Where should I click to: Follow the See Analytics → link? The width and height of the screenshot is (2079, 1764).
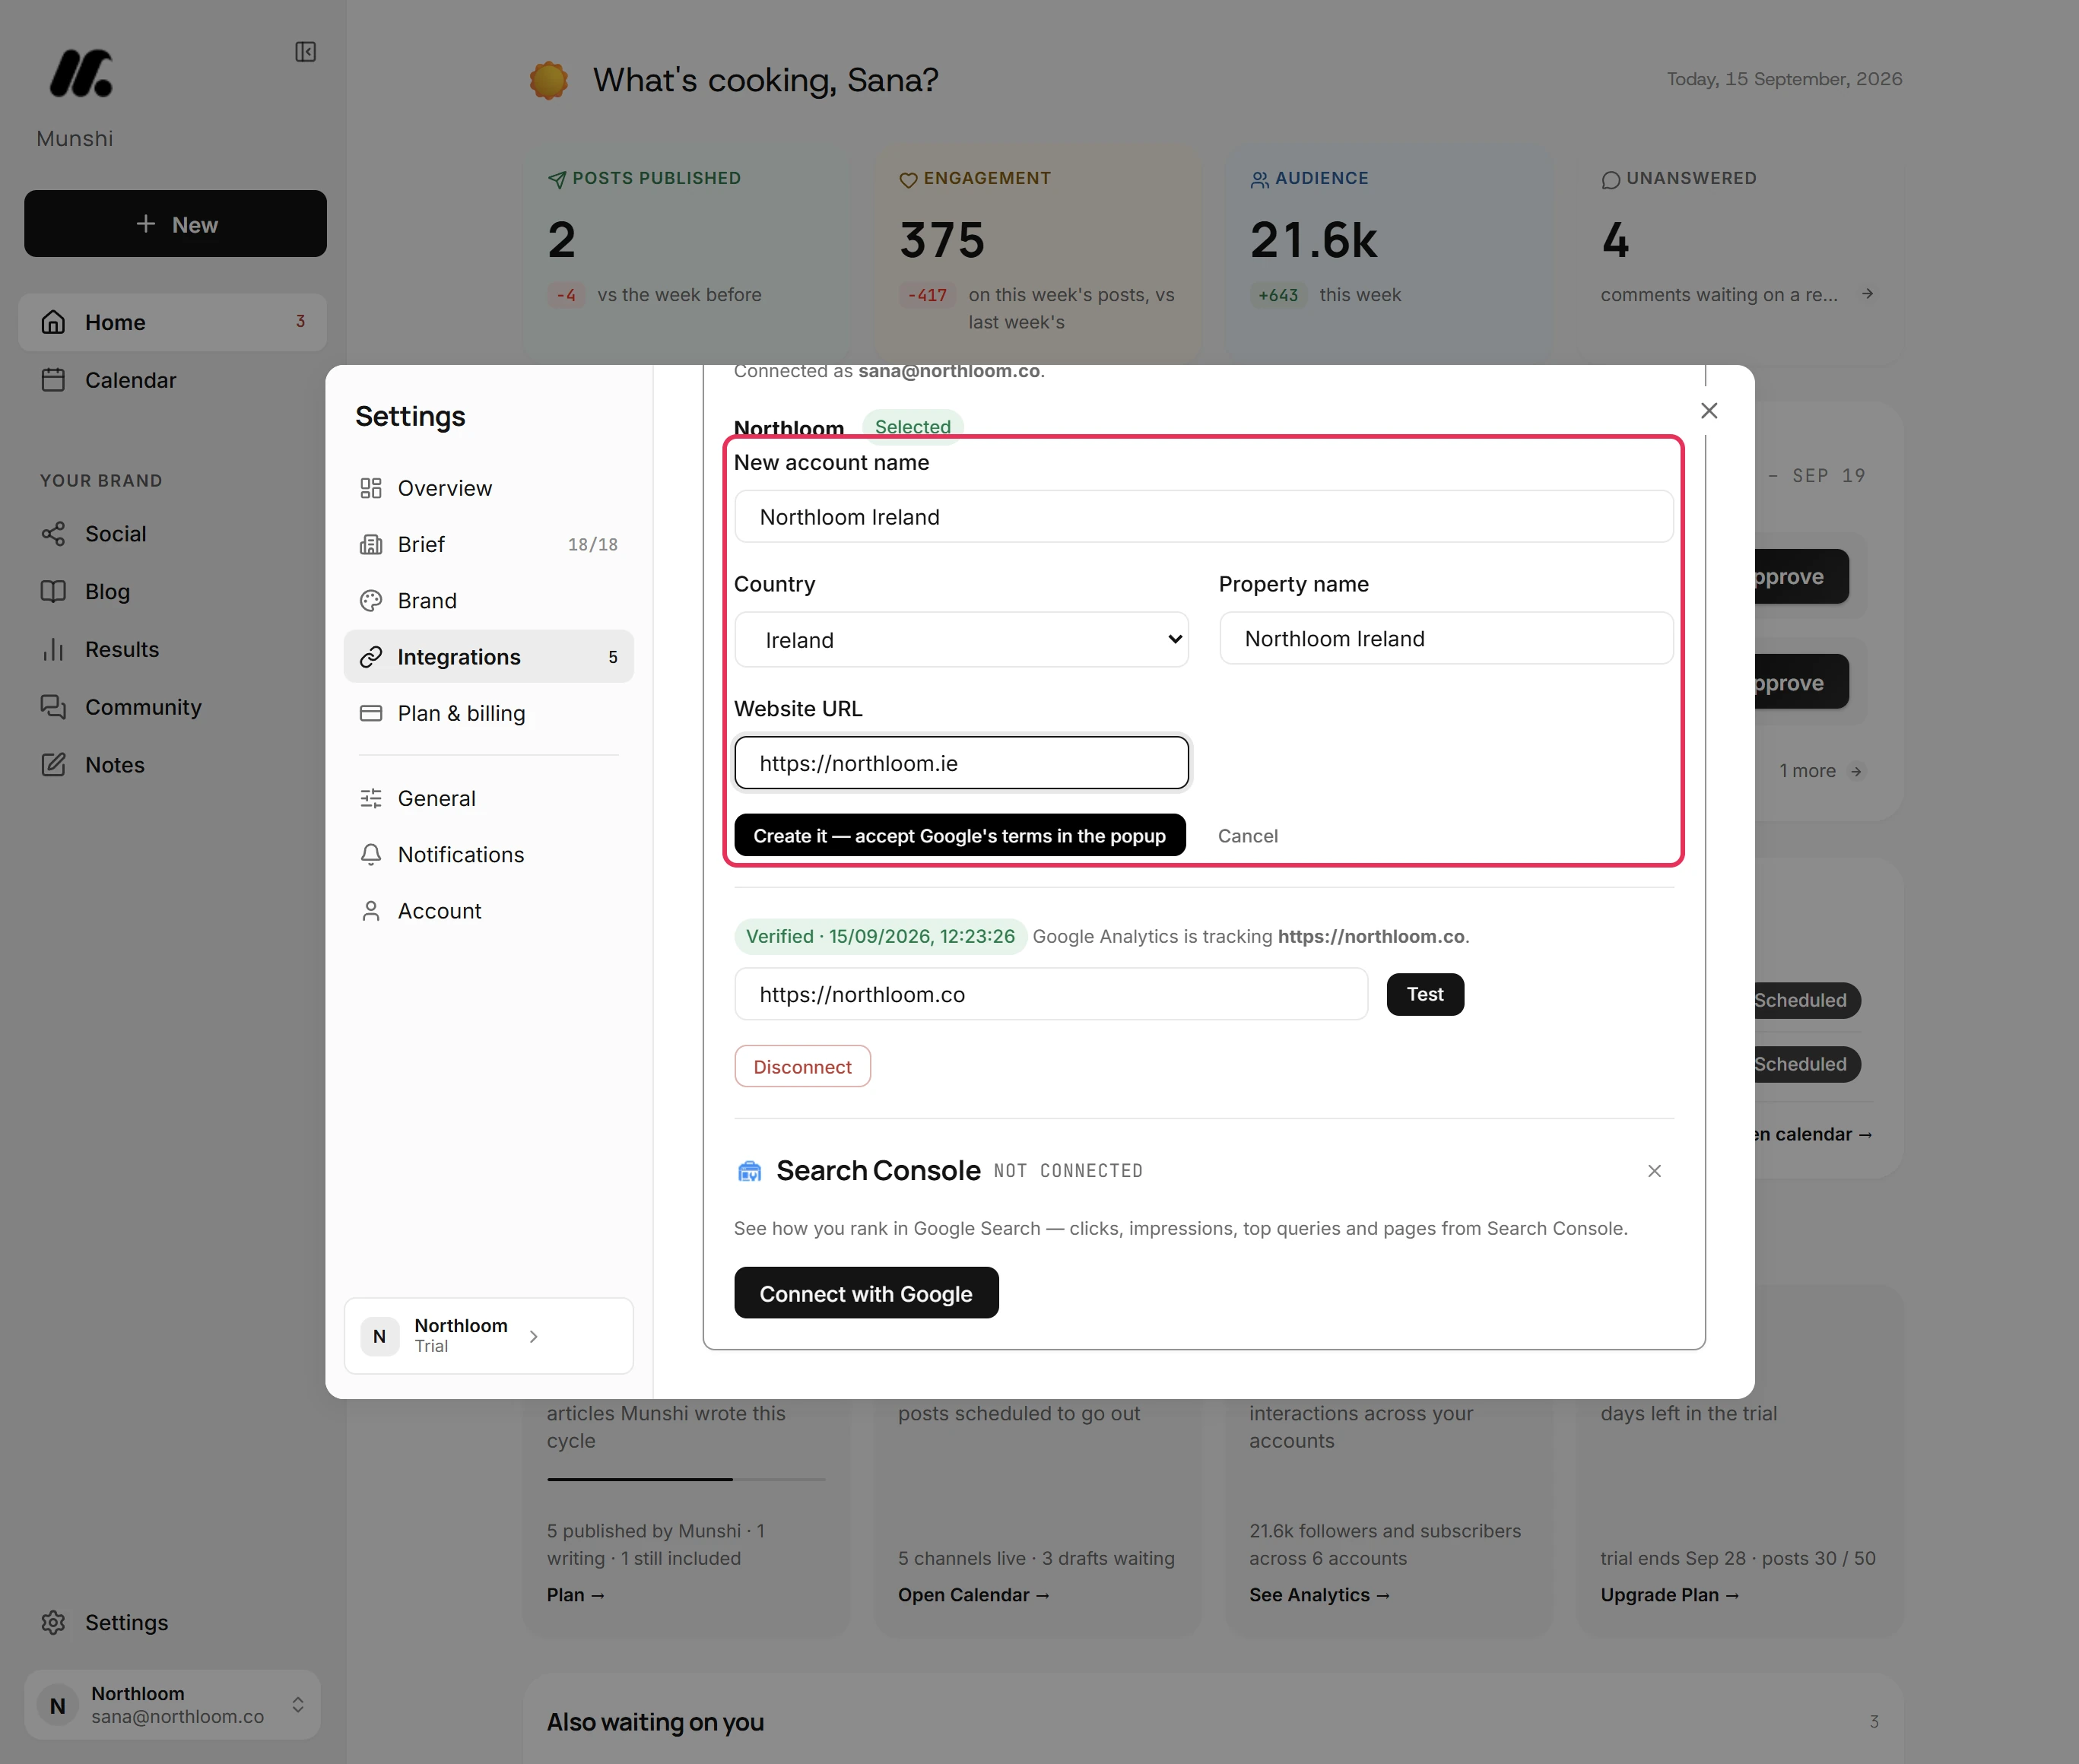[1319, 1595]
